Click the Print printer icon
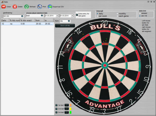 pos(40,7)
